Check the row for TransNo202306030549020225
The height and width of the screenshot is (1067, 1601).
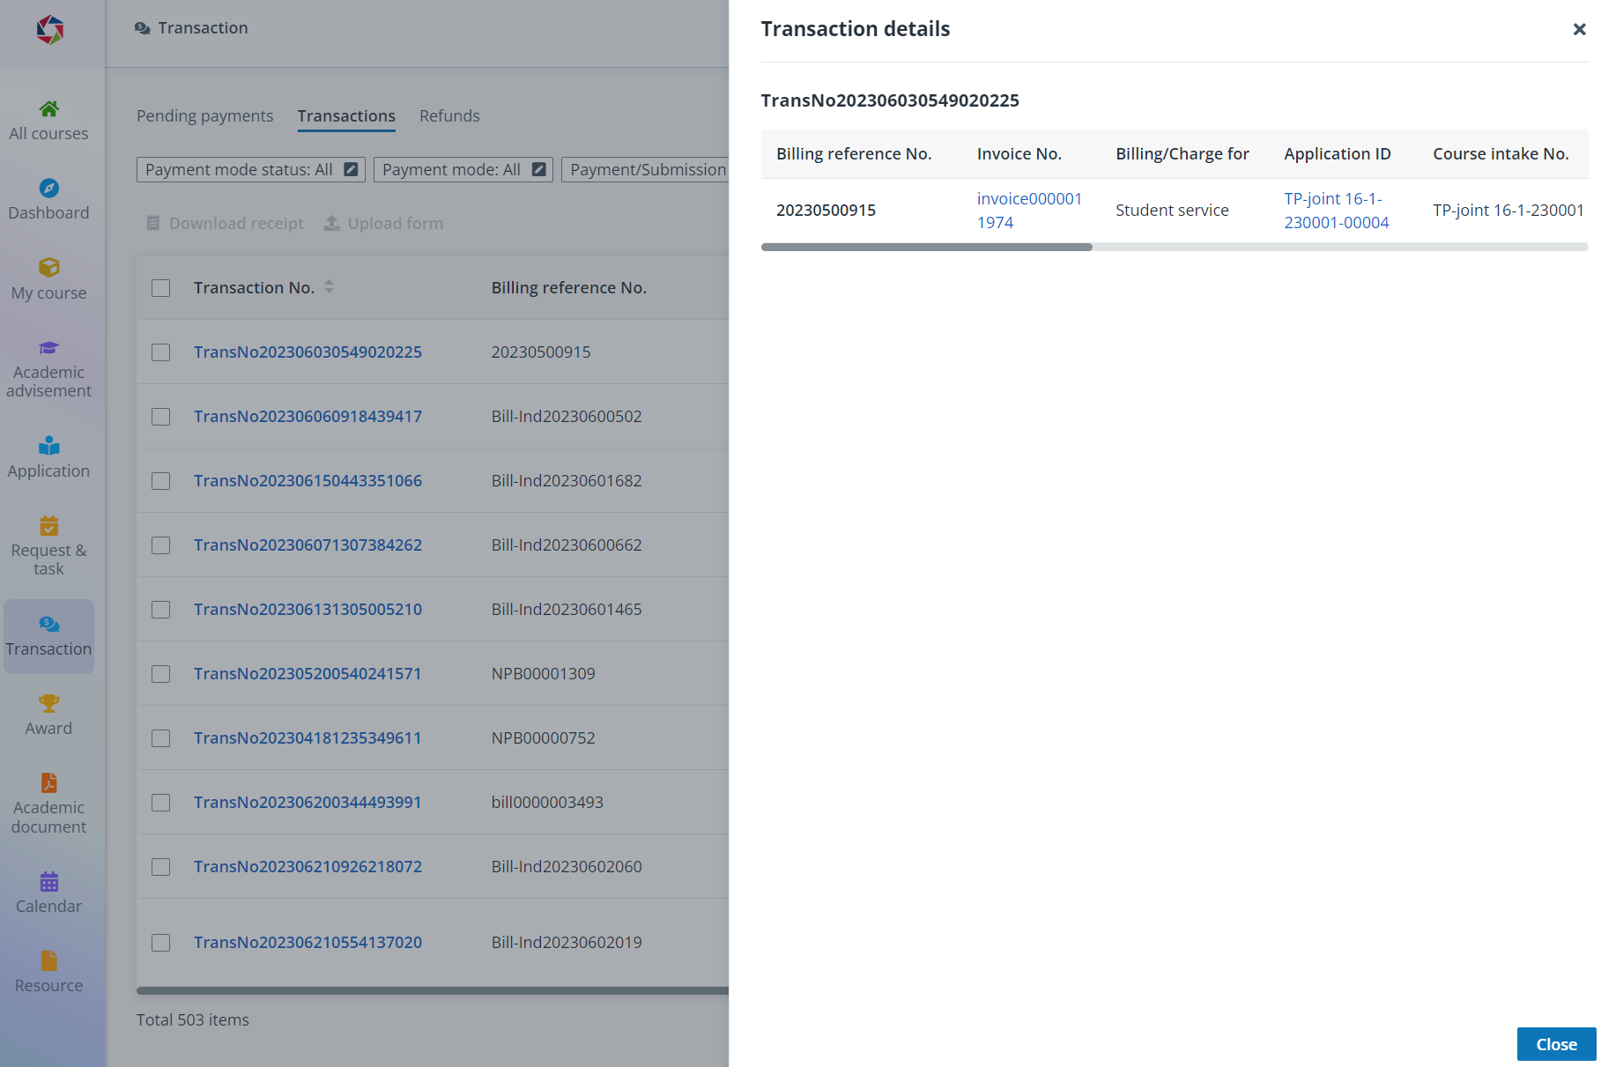pos(160,352)
